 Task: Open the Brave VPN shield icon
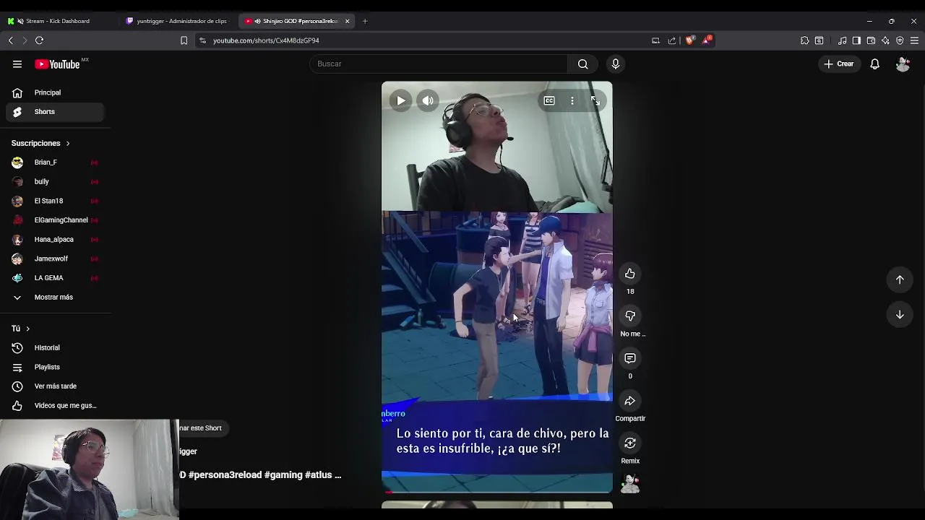pos(900,40)
